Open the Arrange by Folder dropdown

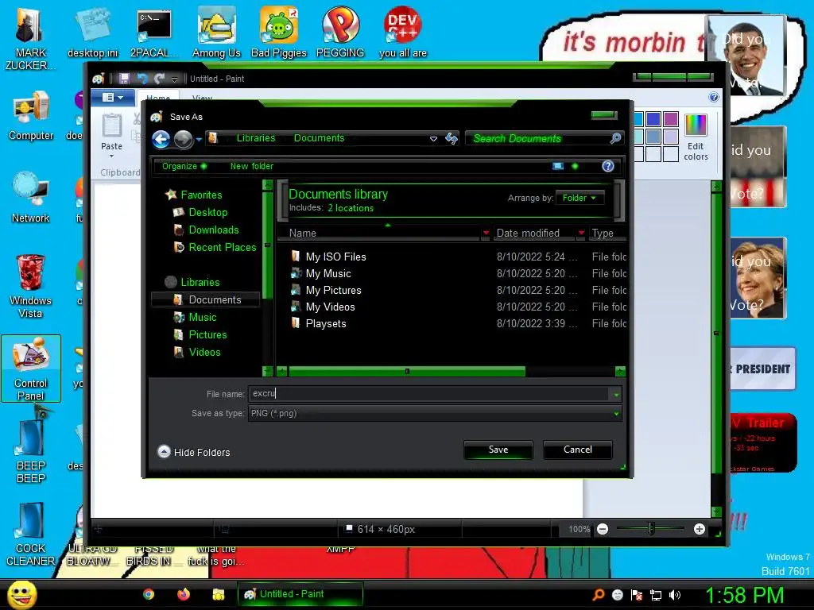point(579,198)
